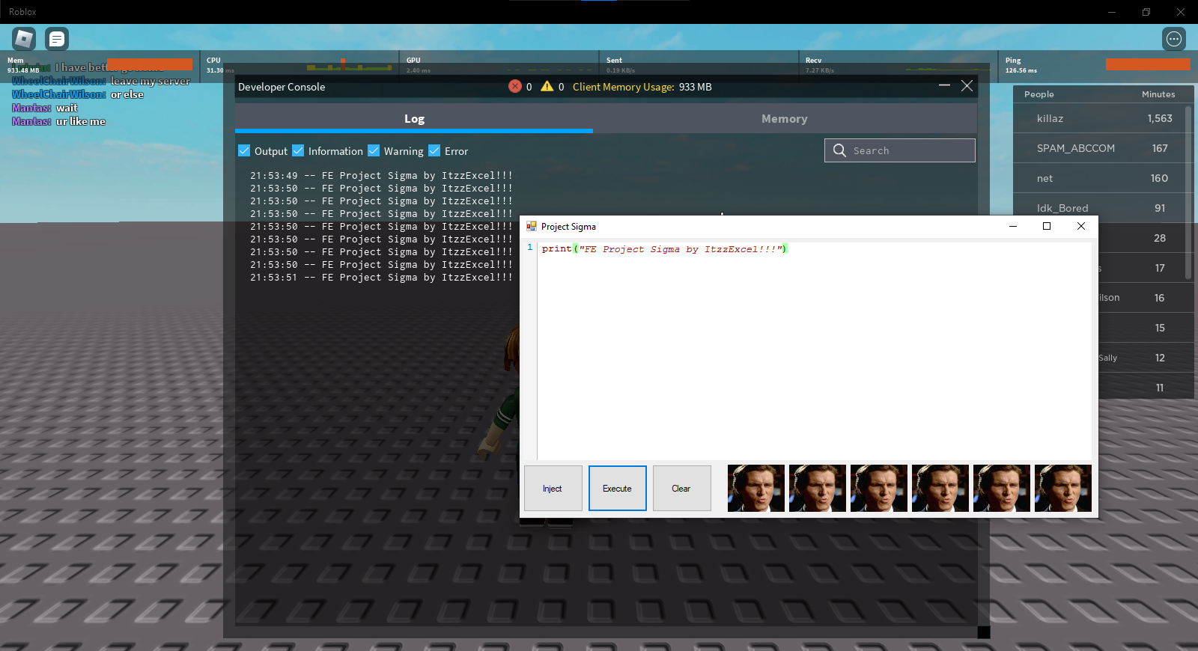This screenshot has width=1198, height=651.
Task: Maximize the Project Sigma window
Action: pos(1047,226)
